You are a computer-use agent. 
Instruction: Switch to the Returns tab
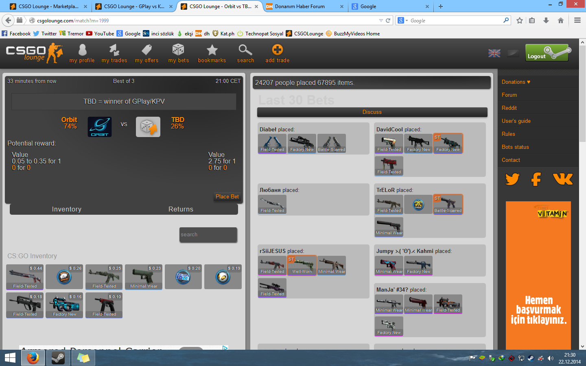(181, 209)
